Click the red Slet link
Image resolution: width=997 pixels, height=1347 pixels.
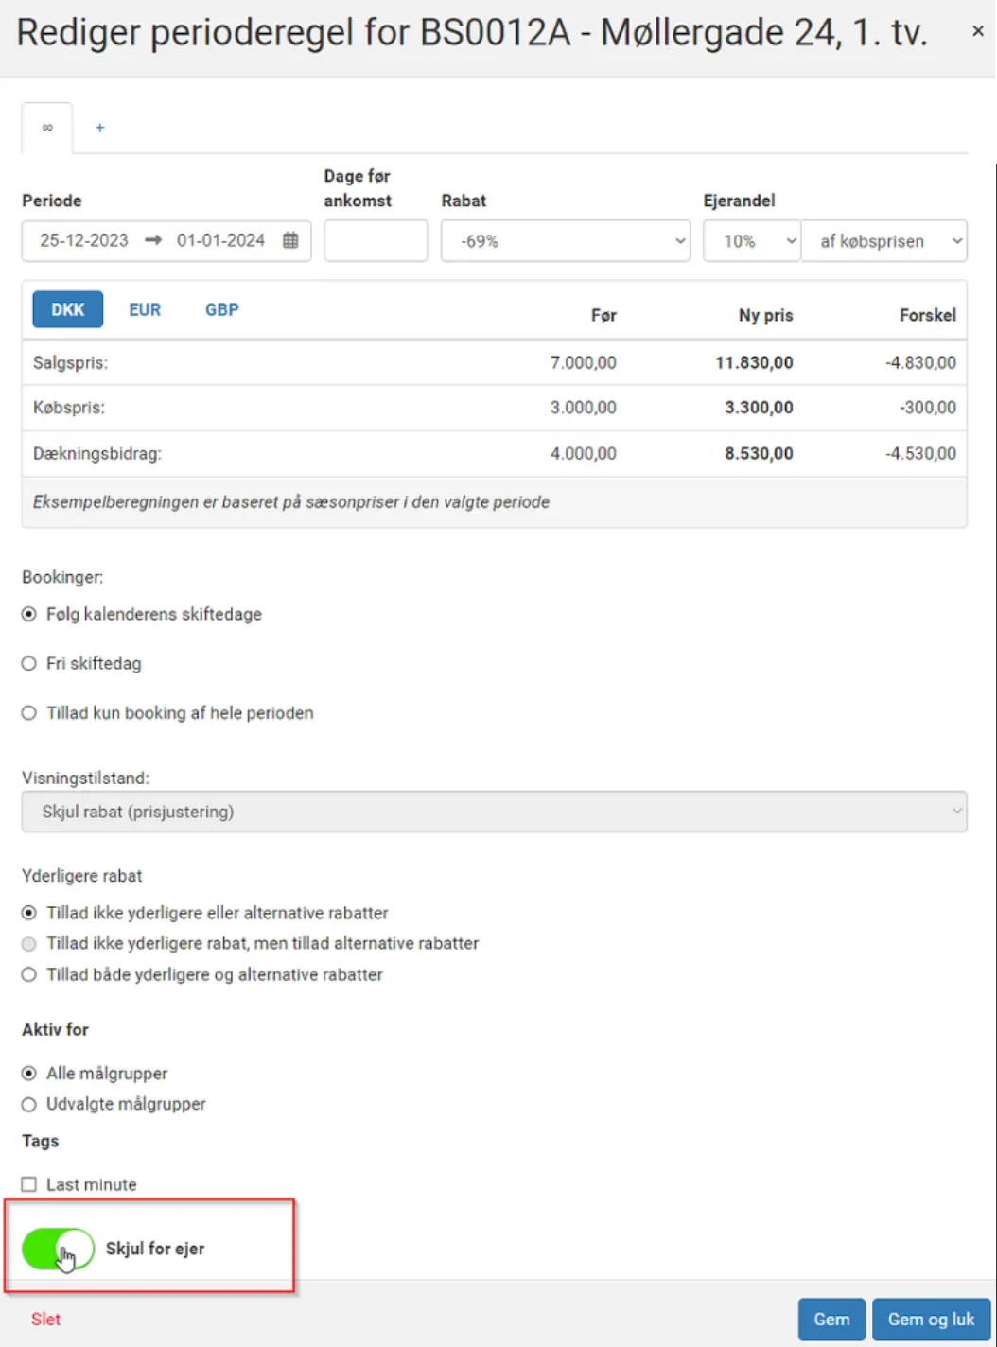click(45, 1320)
